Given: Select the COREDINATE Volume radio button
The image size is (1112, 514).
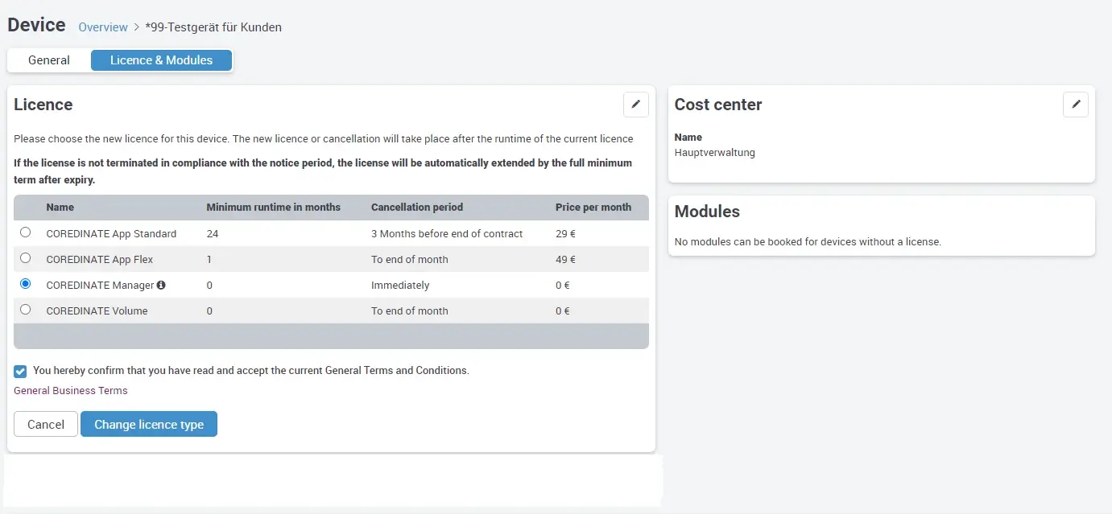Looking at the screenshot, I should (26, 310).
